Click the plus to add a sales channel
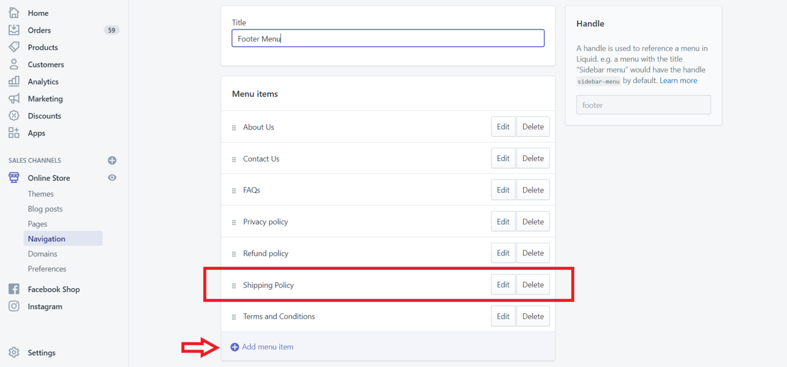The image size is (787, 367). [x=112, y=160]
